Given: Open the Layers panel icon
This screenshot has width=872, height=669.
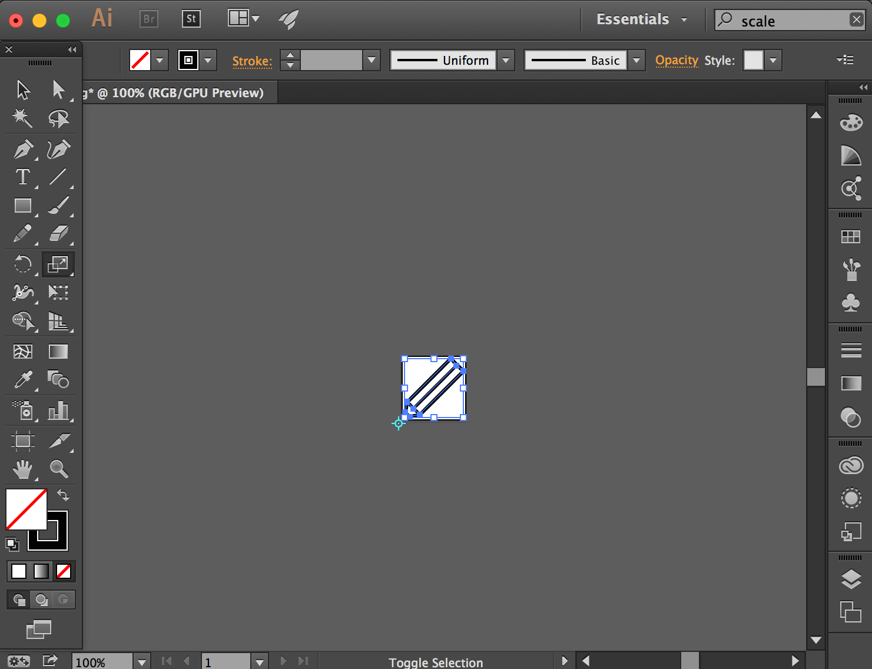Looking at the screenshot, I should (851, 579).
